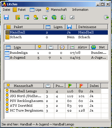Click the status bar location text
This screenshot has width=112, height=128.
click(38, 124)
